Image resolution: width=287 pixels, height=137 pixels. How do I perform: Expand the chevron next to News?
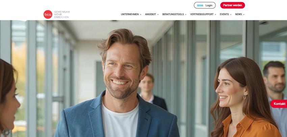point(244,15)
